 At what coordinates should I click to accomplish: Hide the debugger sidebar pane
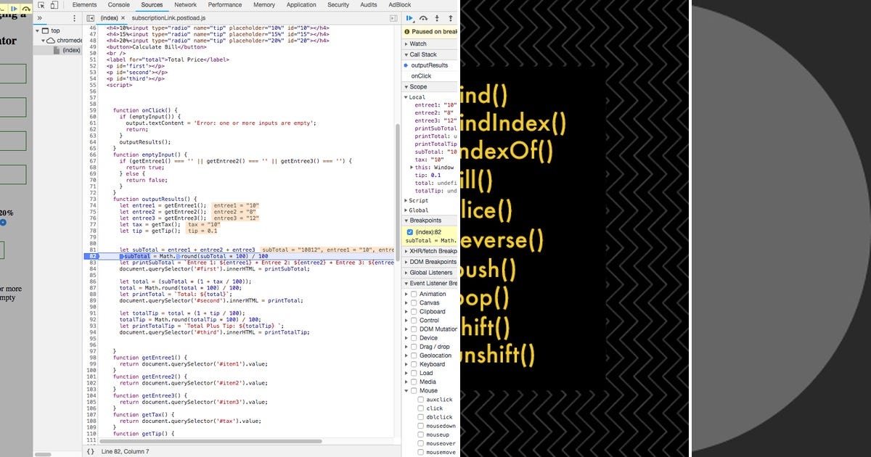[393, 17]
